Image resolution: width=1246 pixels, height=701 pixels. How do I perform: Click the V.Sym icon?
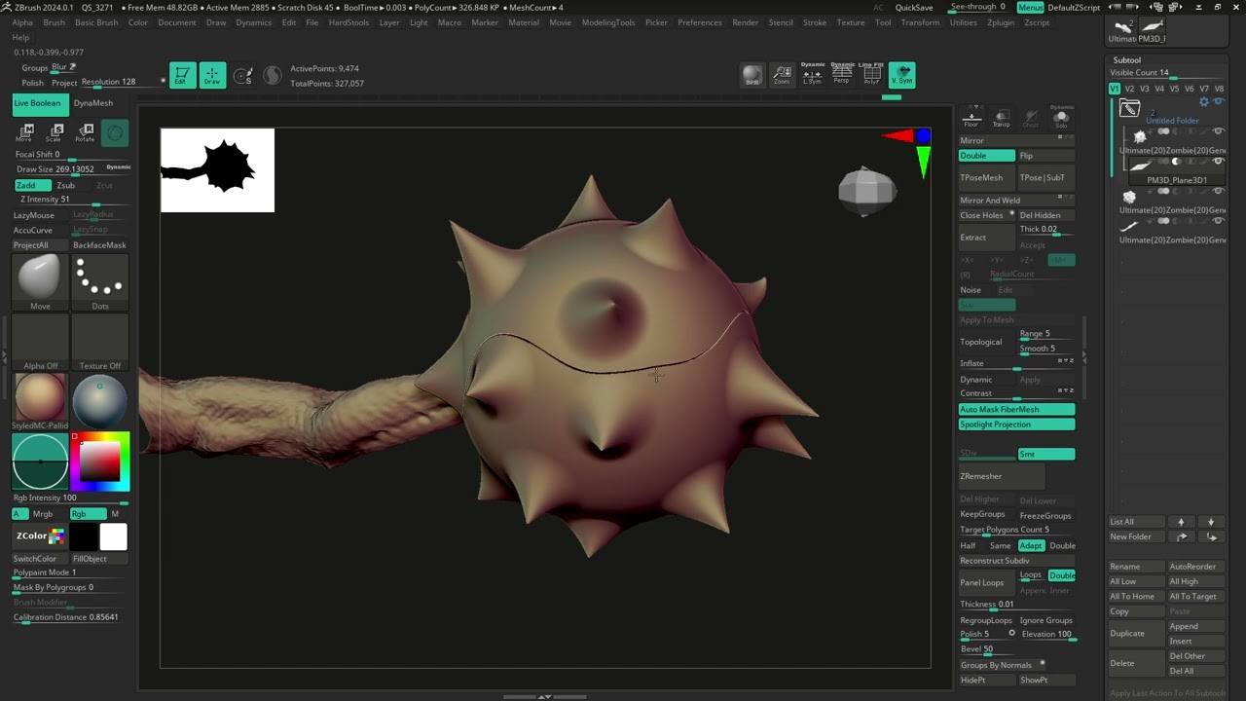[x=902, y=75]
